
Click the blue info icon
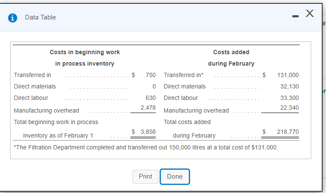point(13,18)
